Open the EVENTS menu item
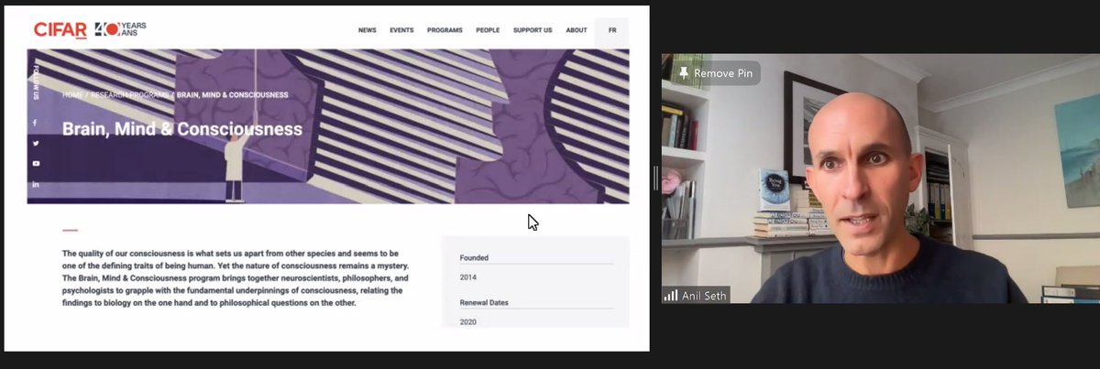 click(401, 30)
